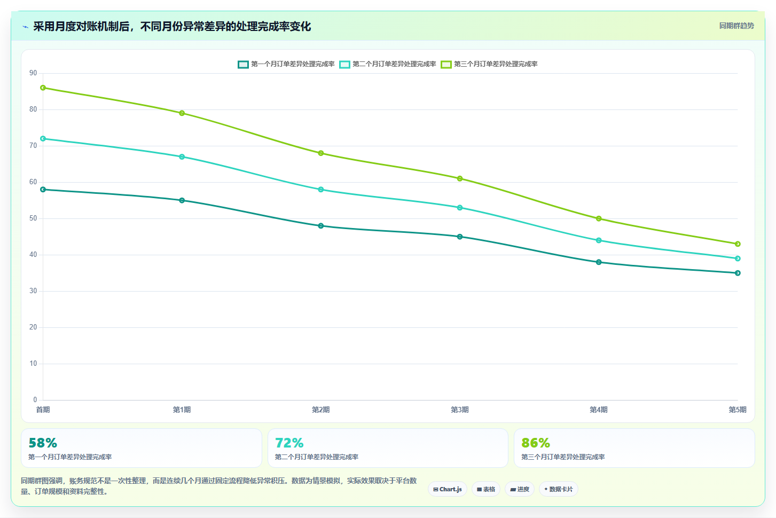The width and height of the screenshot is (776, 518).
Task: Click the turquoise line point at 第2期
Action: tap(321, 190)
